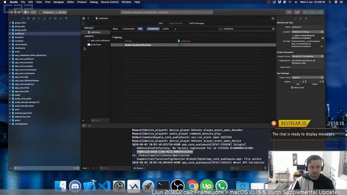
Task: Open the Find navigator magnifier icon
Action: pos(39,18)
